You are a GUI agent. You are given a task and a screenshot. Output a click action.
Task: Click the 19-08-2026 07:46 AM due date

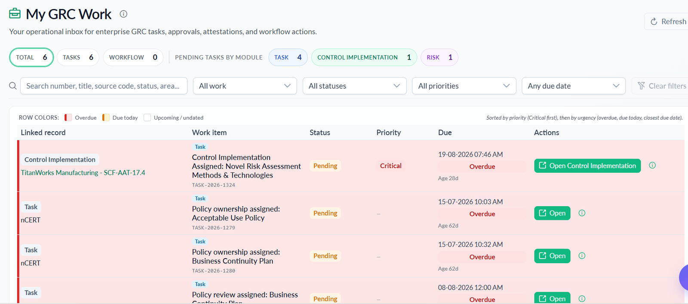click(470, 154)
